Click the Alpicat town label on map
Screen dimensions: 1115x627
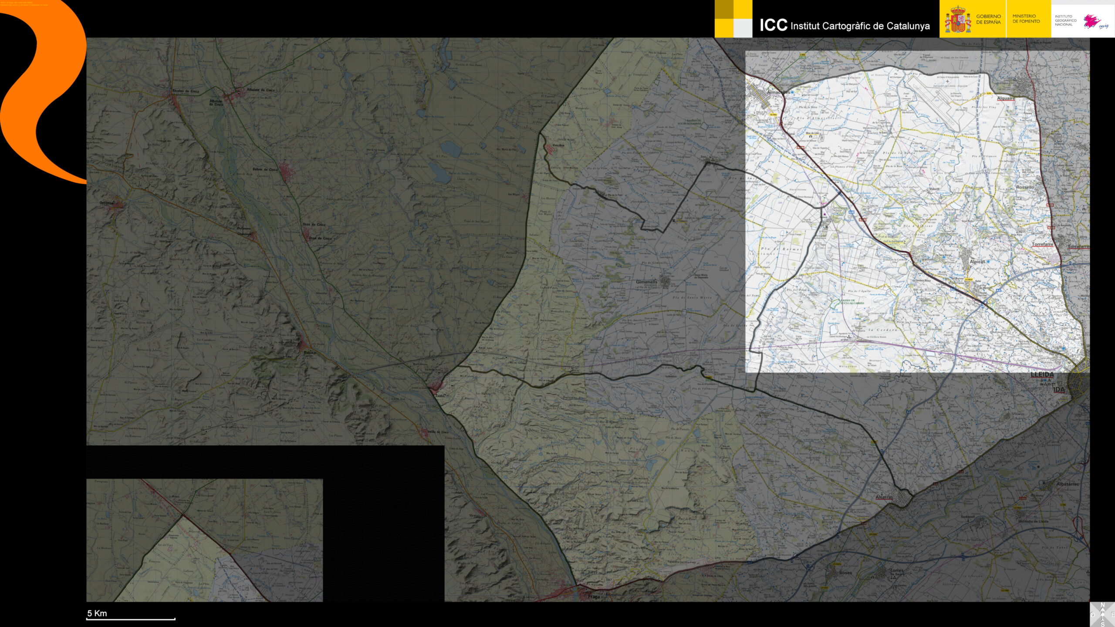[x=977, y=262]
